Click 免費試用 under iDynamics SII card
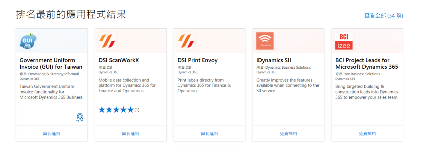The height and width of the screenshot is (152, 426). click(x=288, y=133)
